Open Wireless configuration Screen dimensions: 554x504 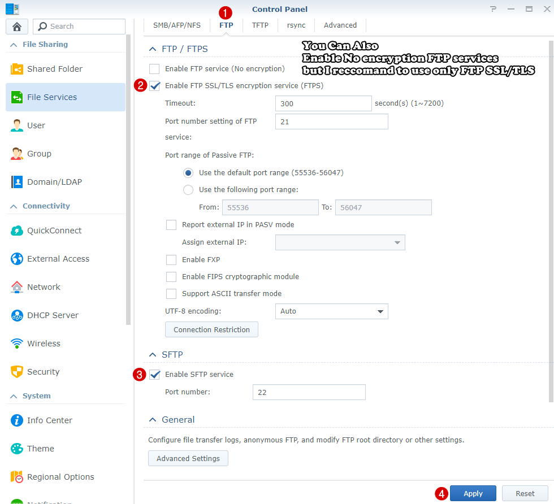tap(44, 344)
